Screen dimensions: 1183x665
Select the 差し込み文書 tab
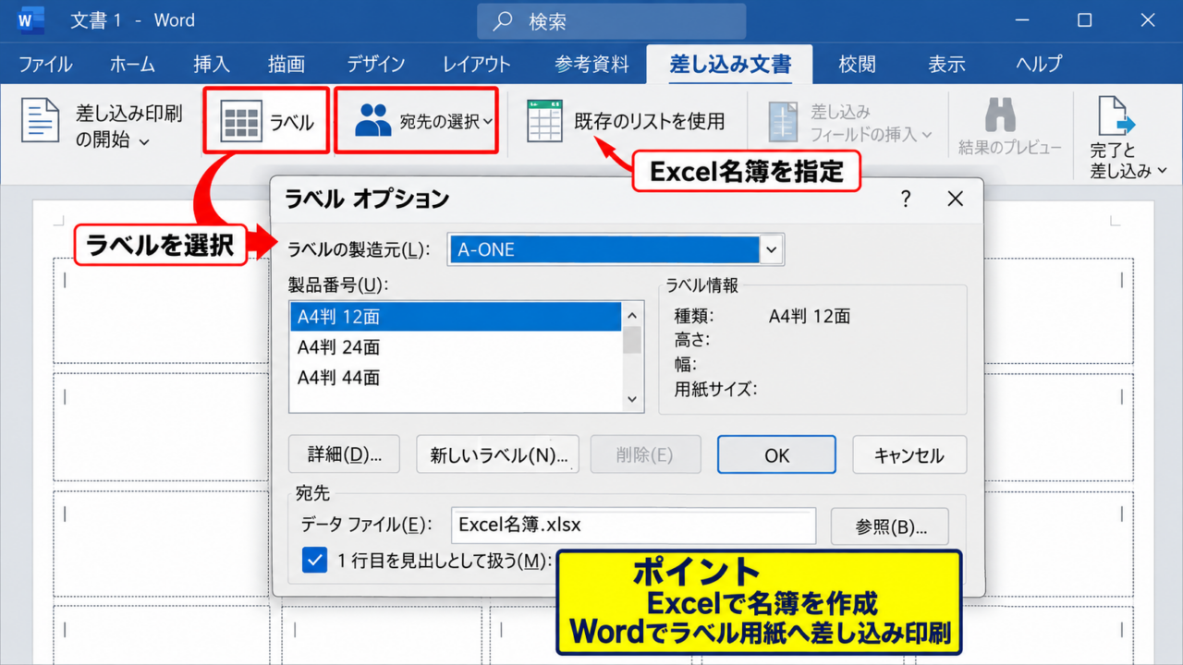tap(730, 64)
